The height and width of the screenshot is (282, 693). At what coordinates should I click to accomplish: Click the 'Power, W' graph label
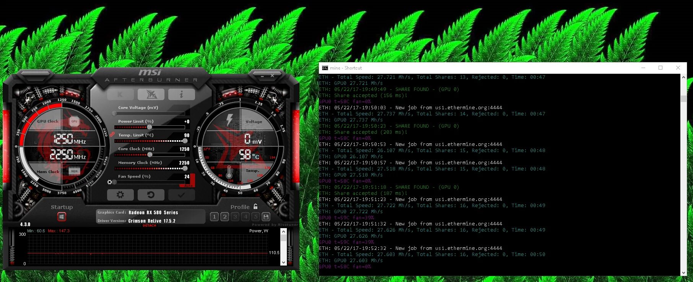259,231
